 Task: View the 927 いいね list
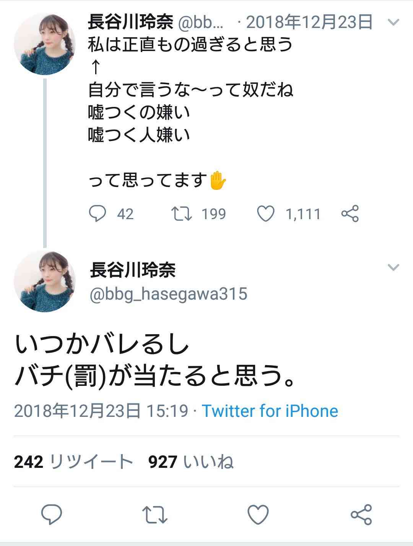191,462
